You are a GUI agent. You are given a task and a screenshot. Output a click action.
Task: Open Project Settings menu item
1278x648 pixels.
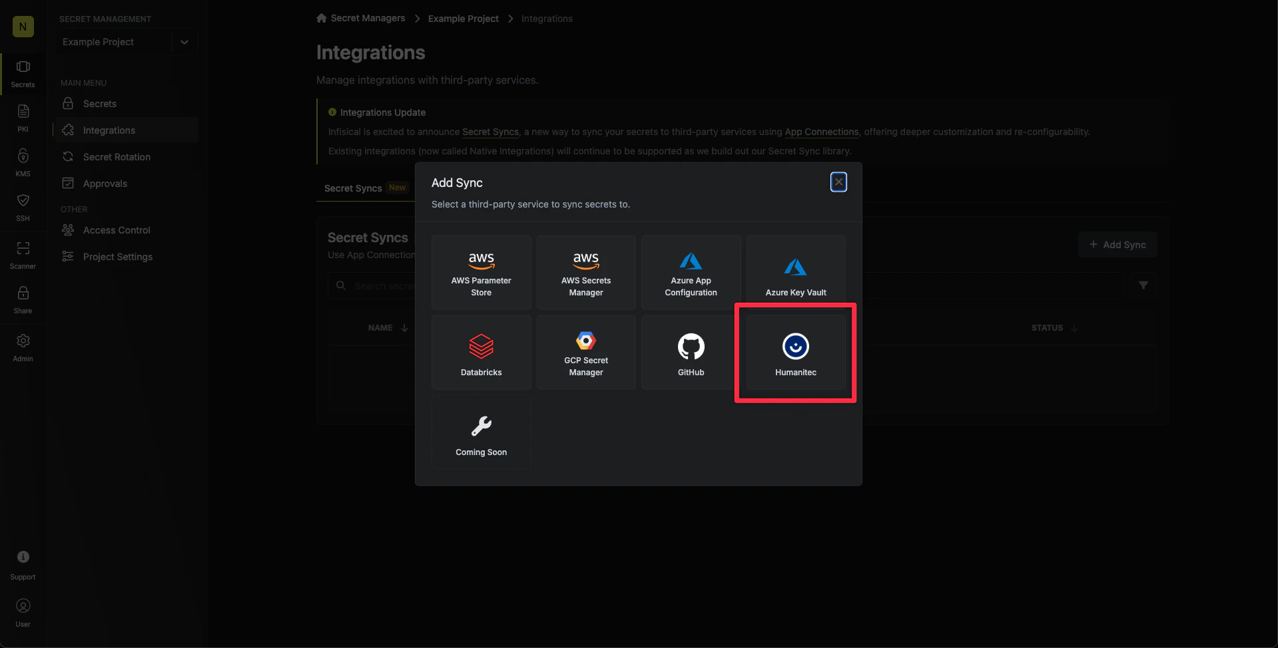(x=127, y=257)
